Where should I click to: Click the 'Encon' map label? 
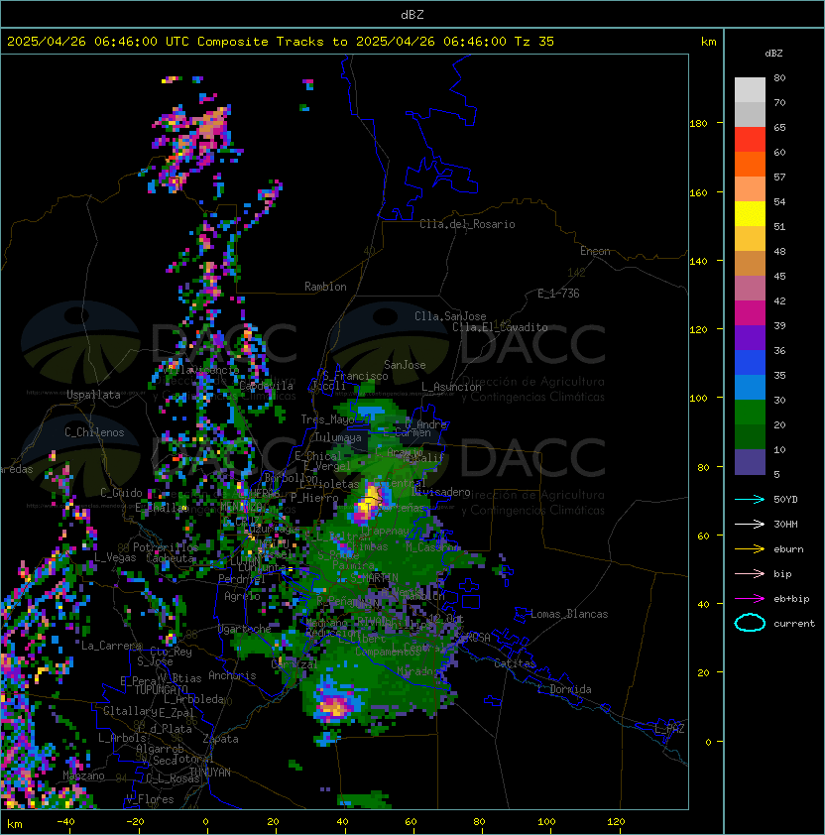click(x=595, y=251)
